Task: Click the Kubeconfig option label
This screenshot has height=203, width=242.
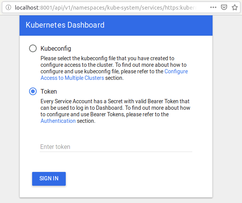Action: tap(56, 48)
